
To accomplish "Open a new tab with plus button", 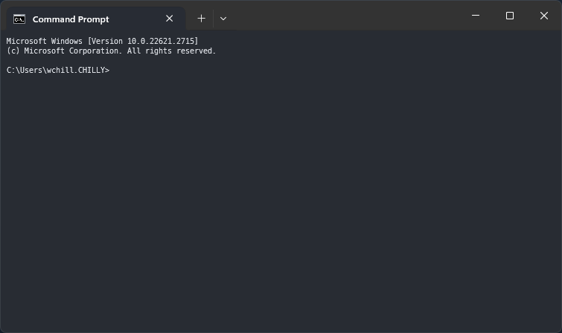I will click(202, 19).
